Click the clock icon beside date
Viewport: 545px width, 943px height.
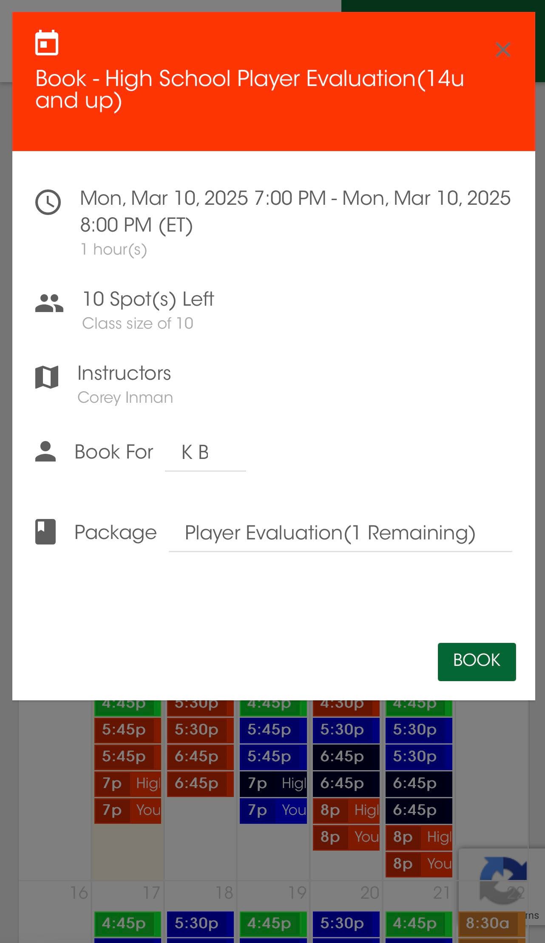(x=48, y=202)
